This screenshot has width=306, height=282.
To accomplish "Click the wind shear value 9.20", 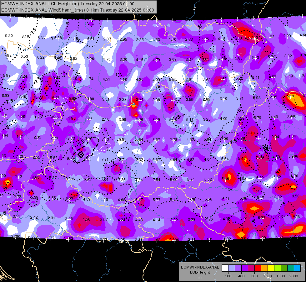I will pyautogui.click(x=9, y=36).
